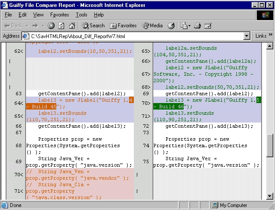
Task: Open the Edit menu
Action: click(x=23, y=15)
